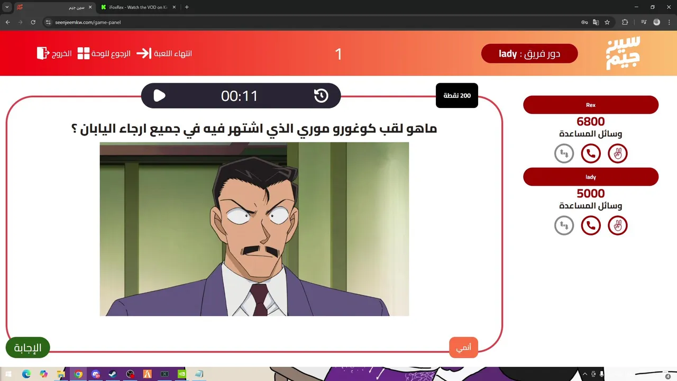Click انتهاء اللعبة to end the game
677x381 pixels.
tap(164, 53)
